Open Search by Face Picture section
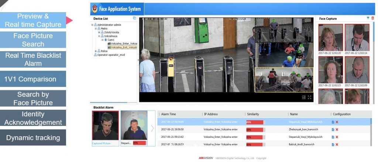This screenshot has width=378, height=162. click(x=33, y=98)
